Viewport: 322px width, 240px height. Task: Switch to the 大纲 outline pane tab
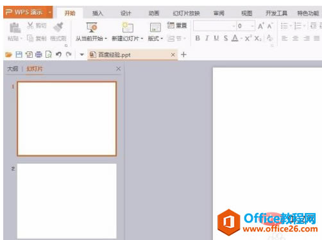pyautogui.click(x=13, y=69)
